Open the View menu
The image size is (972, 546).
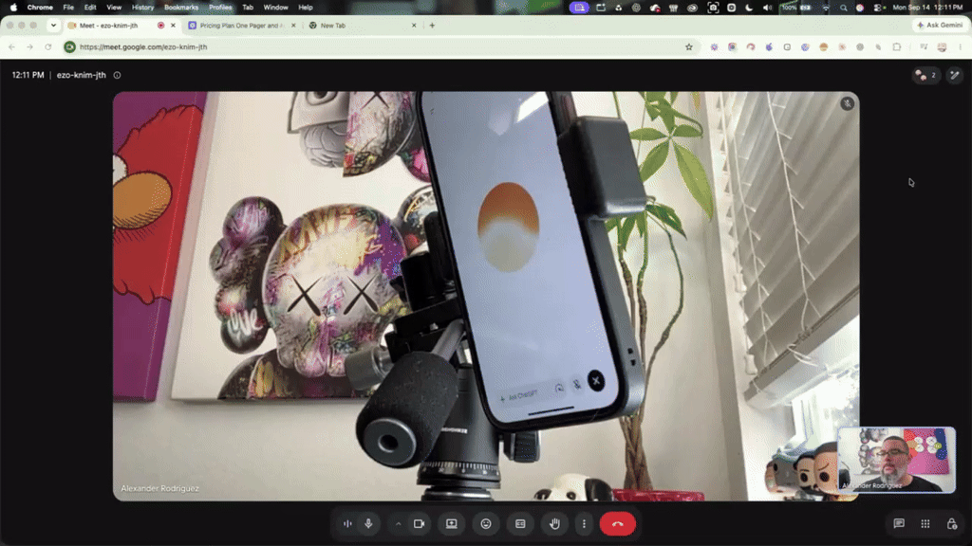click(114, 8)
